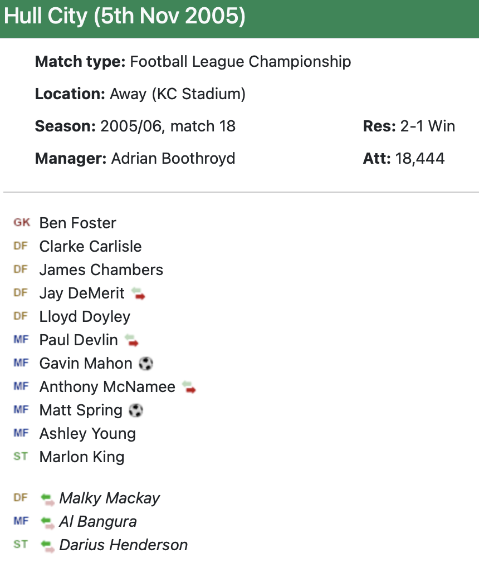This screenshot has height=568, width=479.
Task: Click substitute-on icon before Darius Henderson
Action: click(x=47, y=545)
